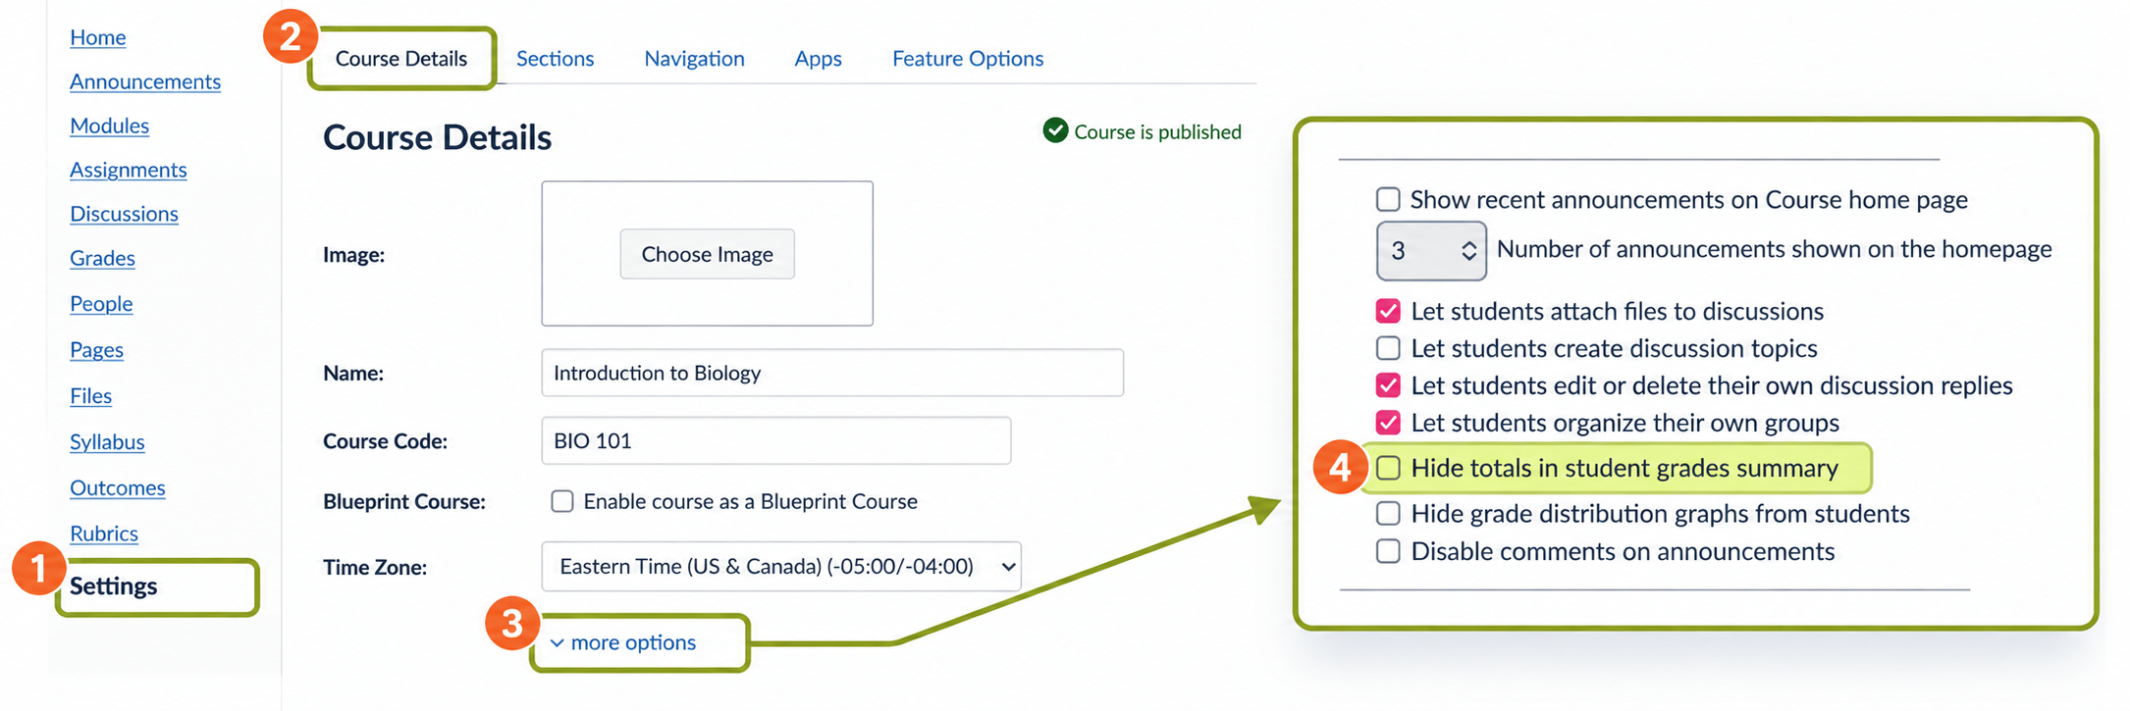
Task: Select Settings in course navigation
Action: click(113, 586)
